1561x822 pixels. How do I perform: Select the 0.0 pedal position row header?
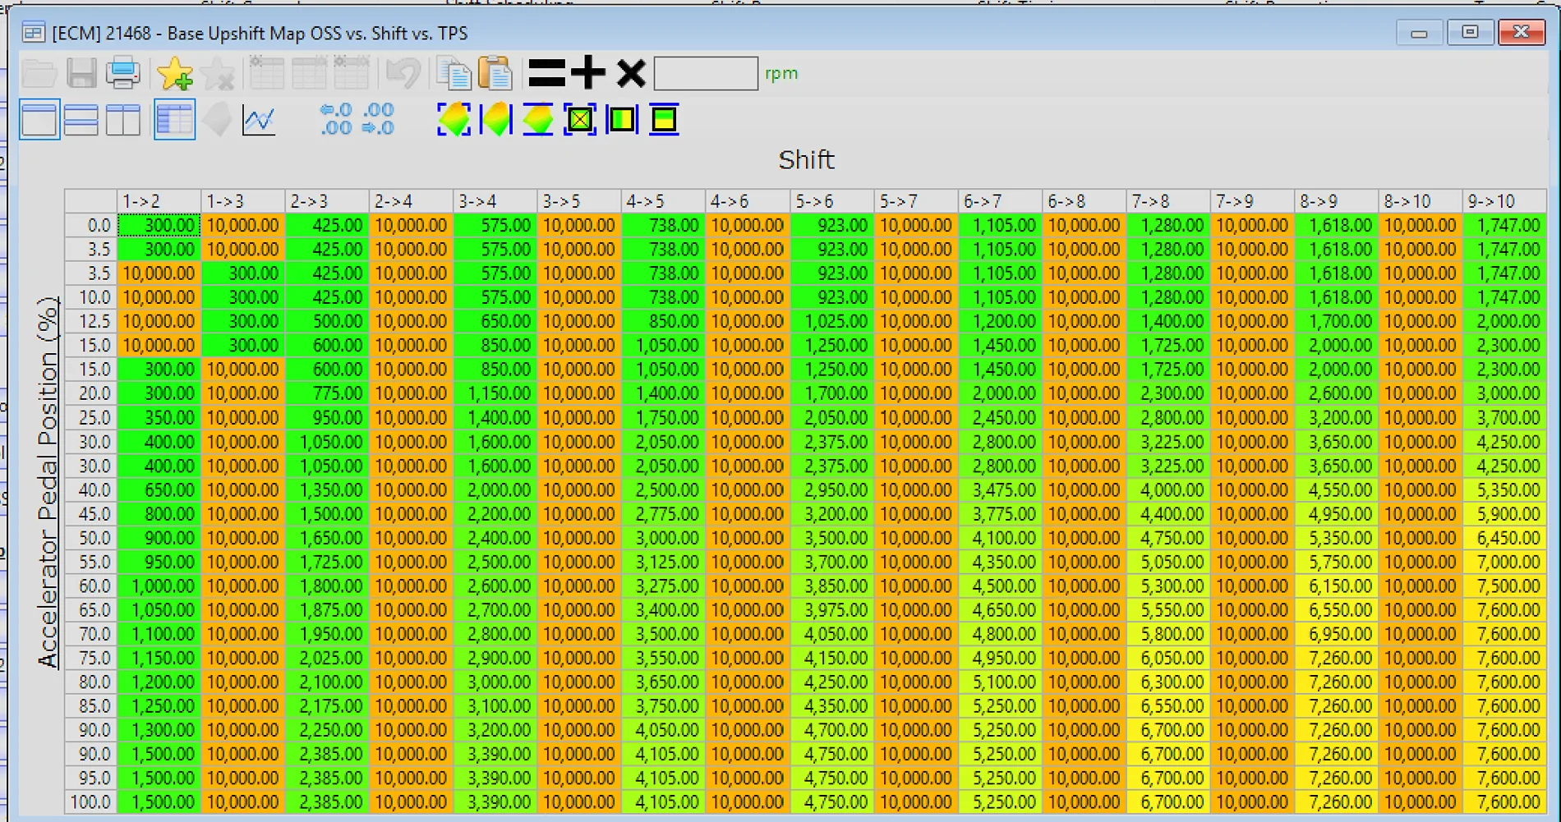click(x=91, y=225)
